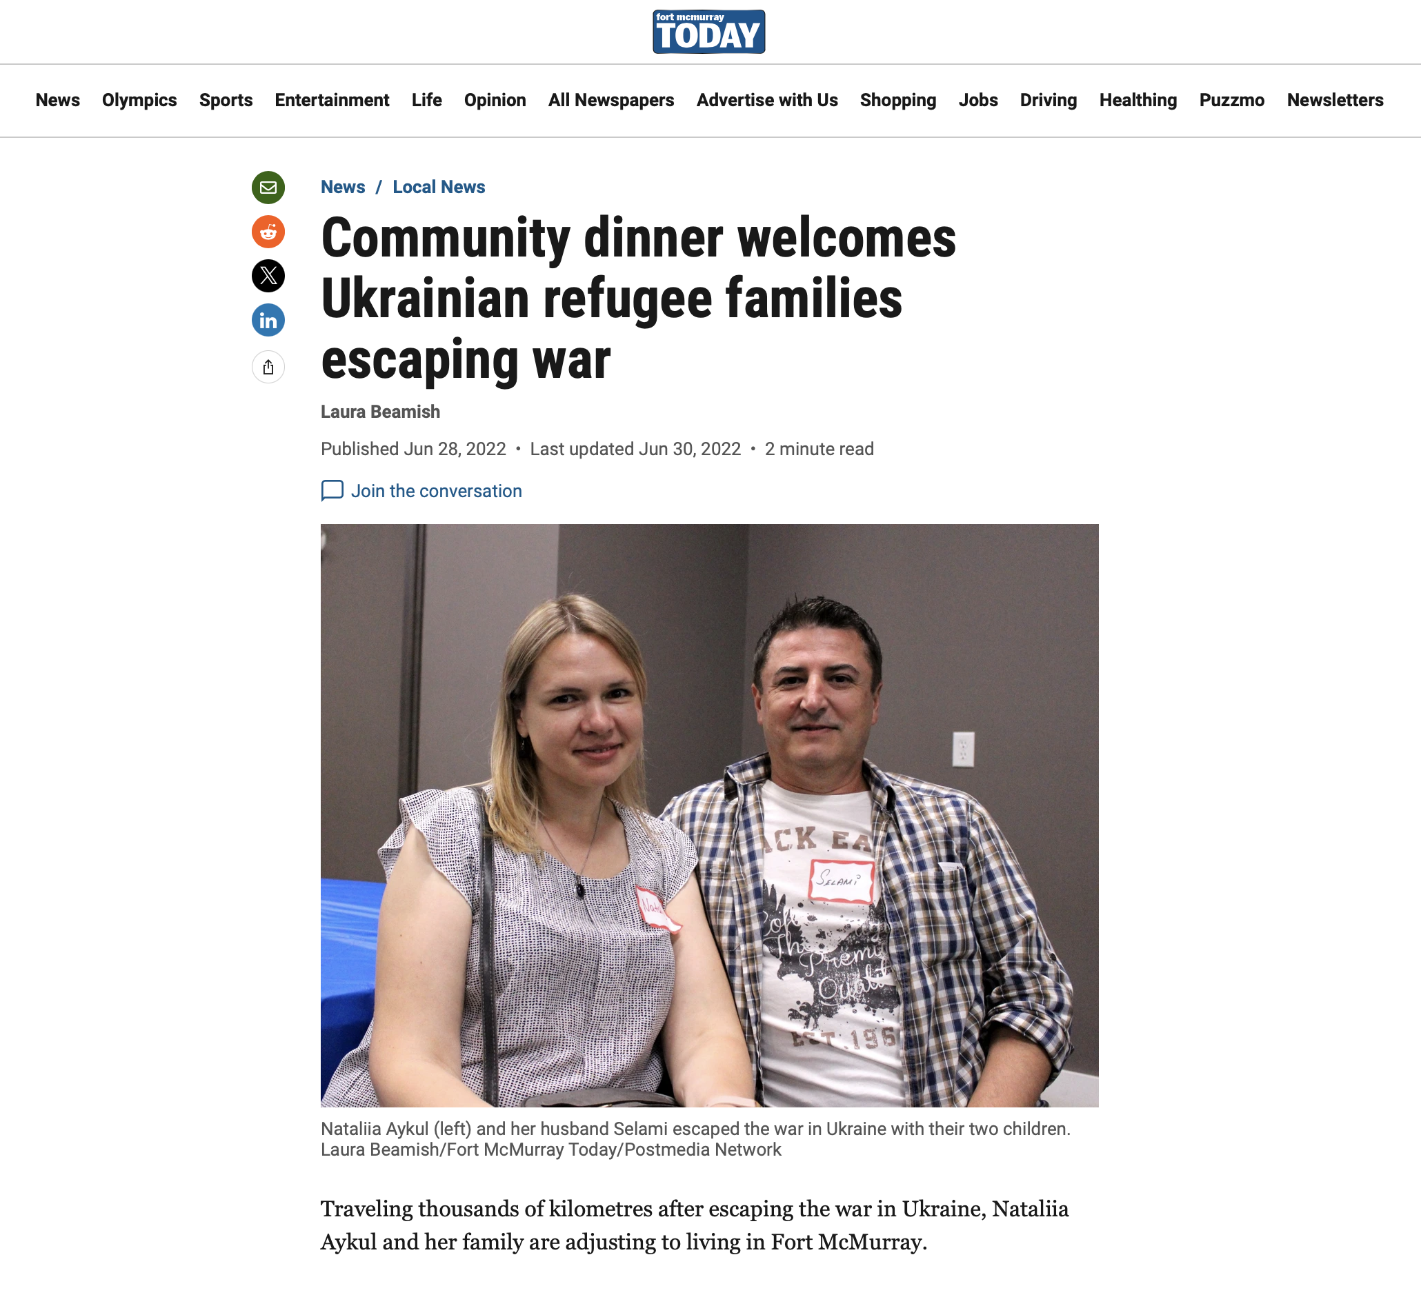Click the Local News breadcrumb
1421x1306 pixels.
pyautogui.click(x=439, y=187)
